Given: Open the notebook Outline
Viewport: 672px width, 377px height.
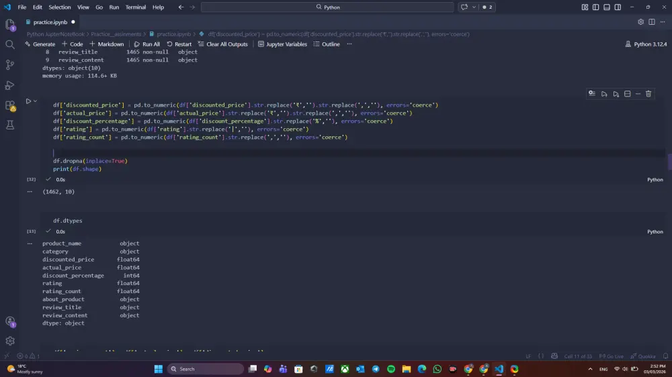Looking at the screenshot, I should coord(327,44).
